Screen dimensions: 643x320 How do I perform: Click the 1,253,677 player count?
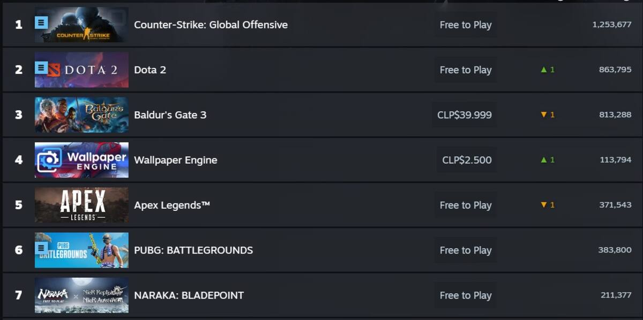point(612,25)
